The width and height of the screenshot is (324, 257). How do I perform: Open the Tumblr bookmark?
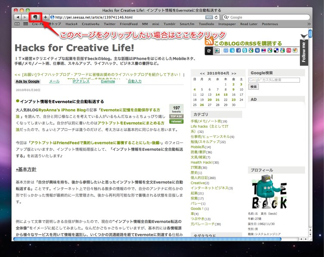pyautogui.click(x=170, y=24)
